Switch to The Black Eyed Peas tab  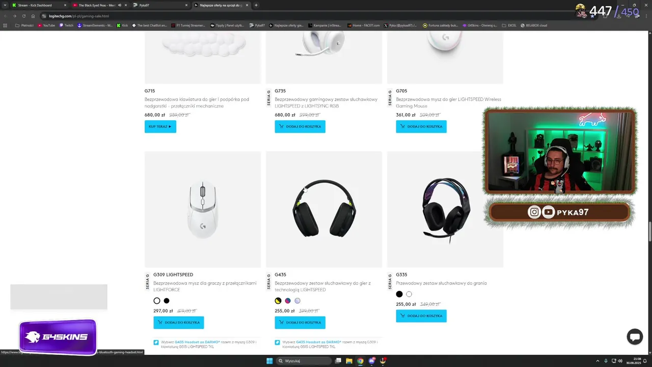pyautogui.click(x=100, y=5)
